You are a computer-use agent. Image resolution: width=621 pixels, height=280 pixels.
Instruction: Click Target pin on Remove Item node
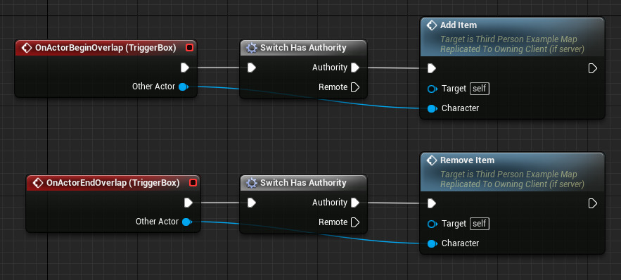tap(432, 224)
